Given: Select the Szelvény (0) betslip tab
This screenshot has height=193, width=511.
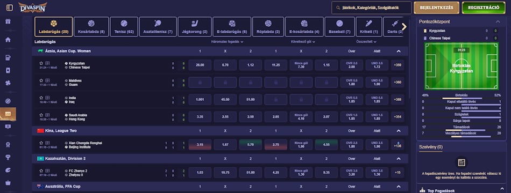Looking at the screenshot, I should [x=431, y=147].
